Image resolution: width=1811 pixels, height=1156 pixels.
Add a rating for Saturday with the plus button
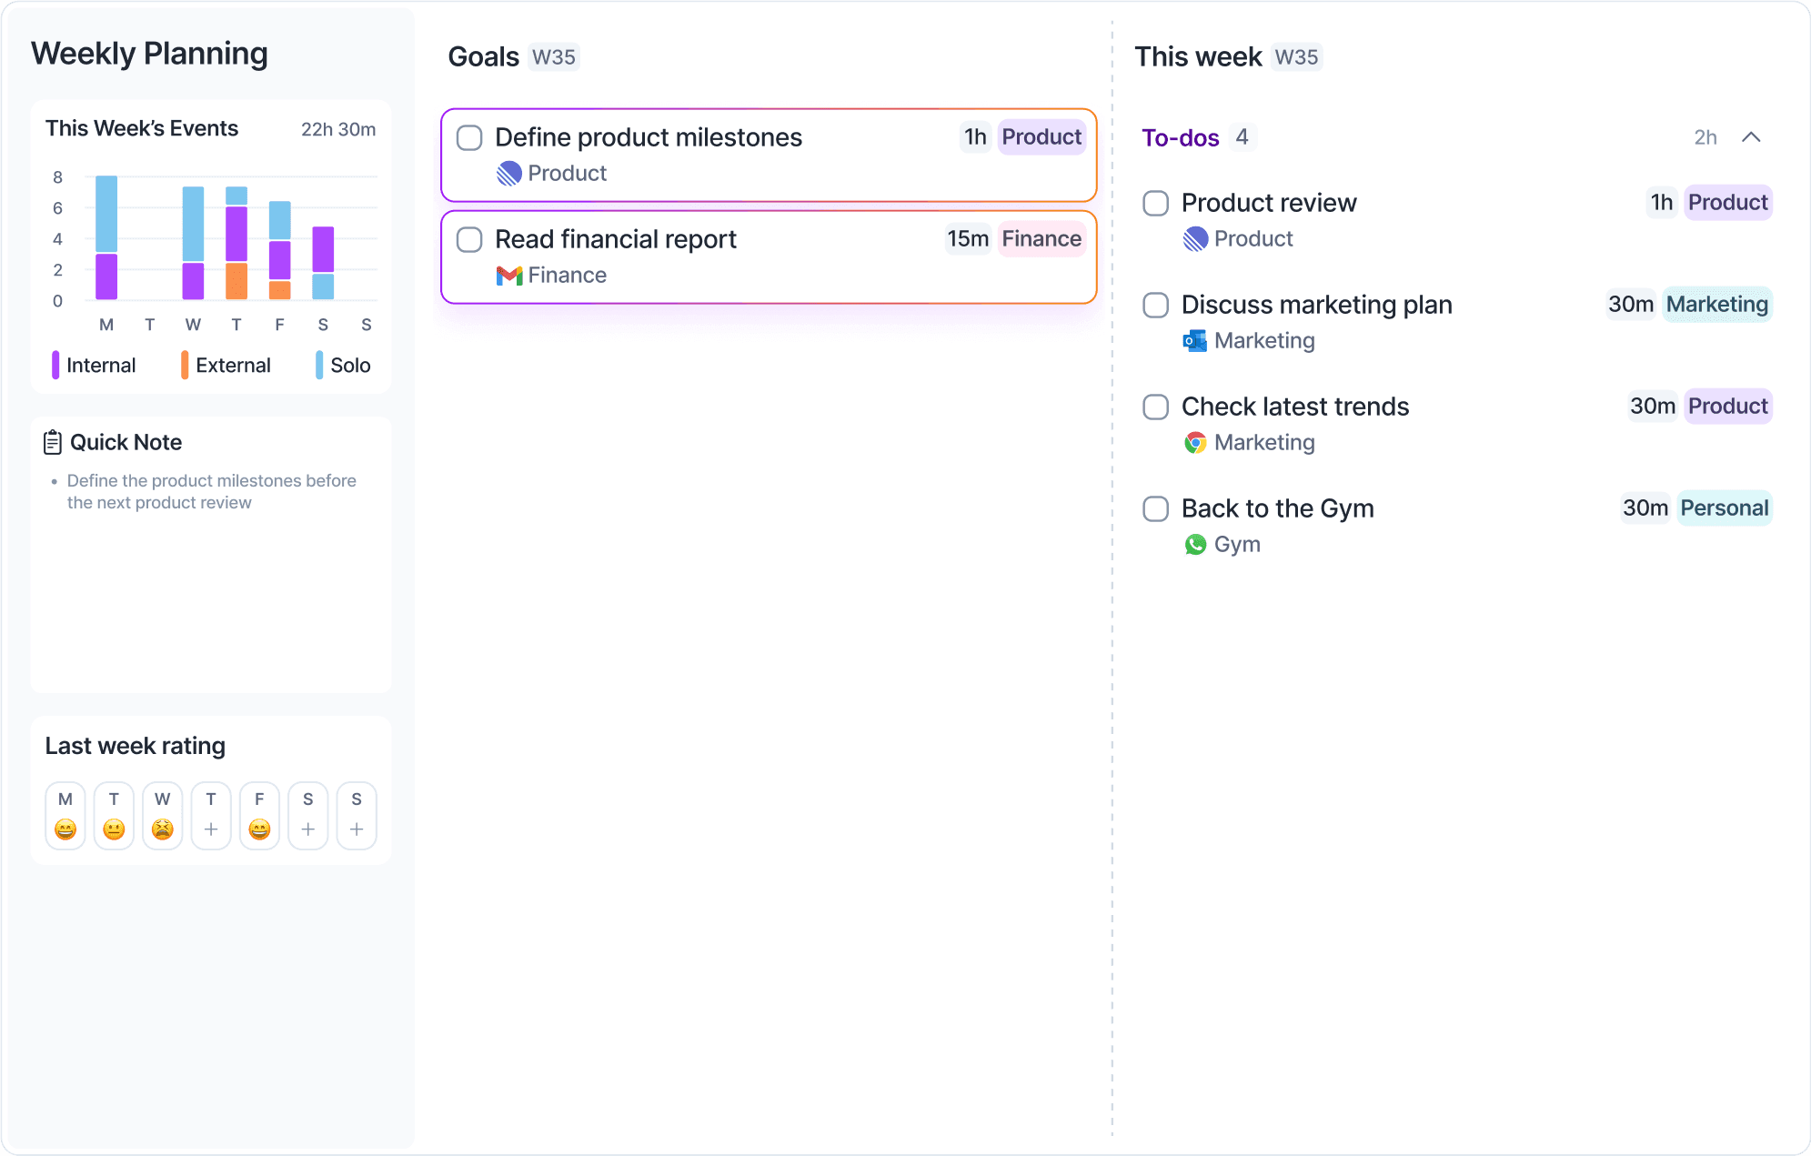pos(307,829)
